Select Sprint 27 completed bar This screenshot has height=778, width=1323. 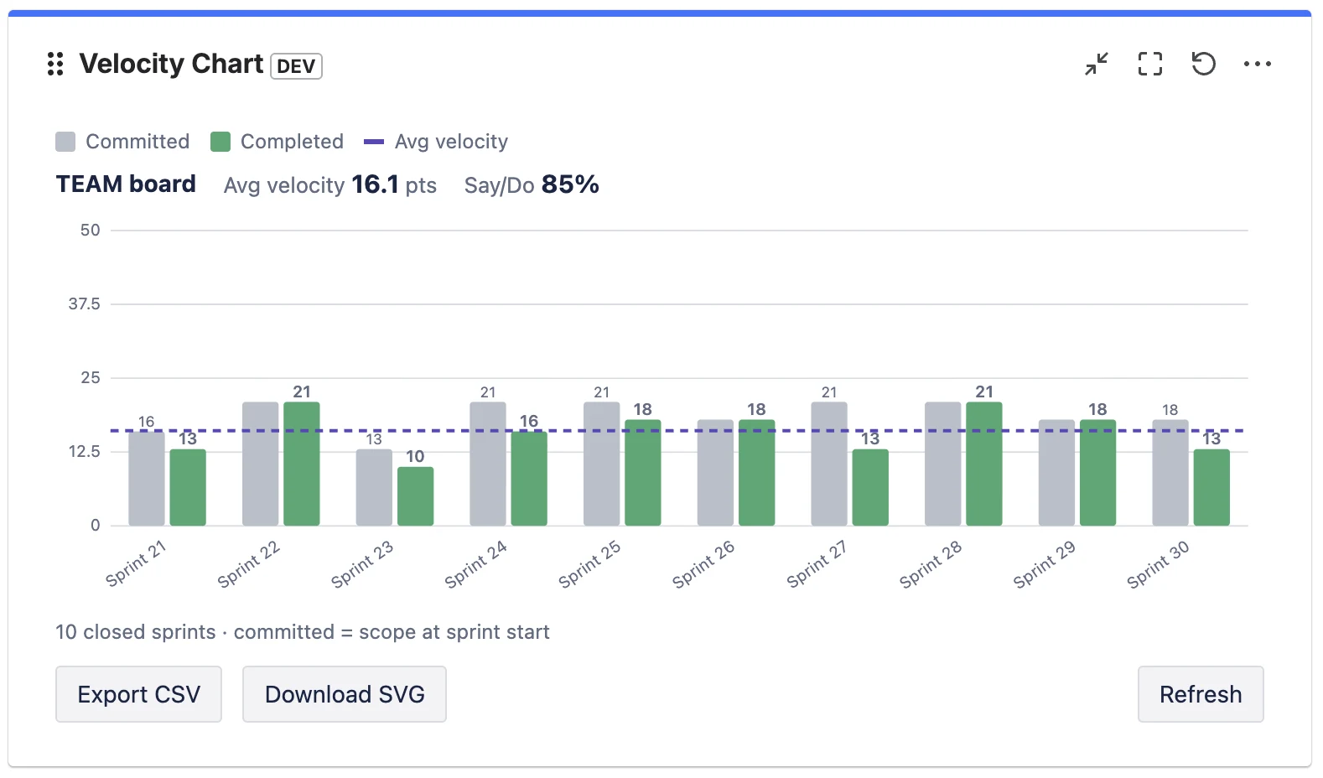pos(870,487)
